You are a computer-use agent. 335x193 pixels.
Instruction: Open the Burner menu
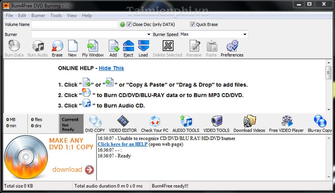click(38, 15)
